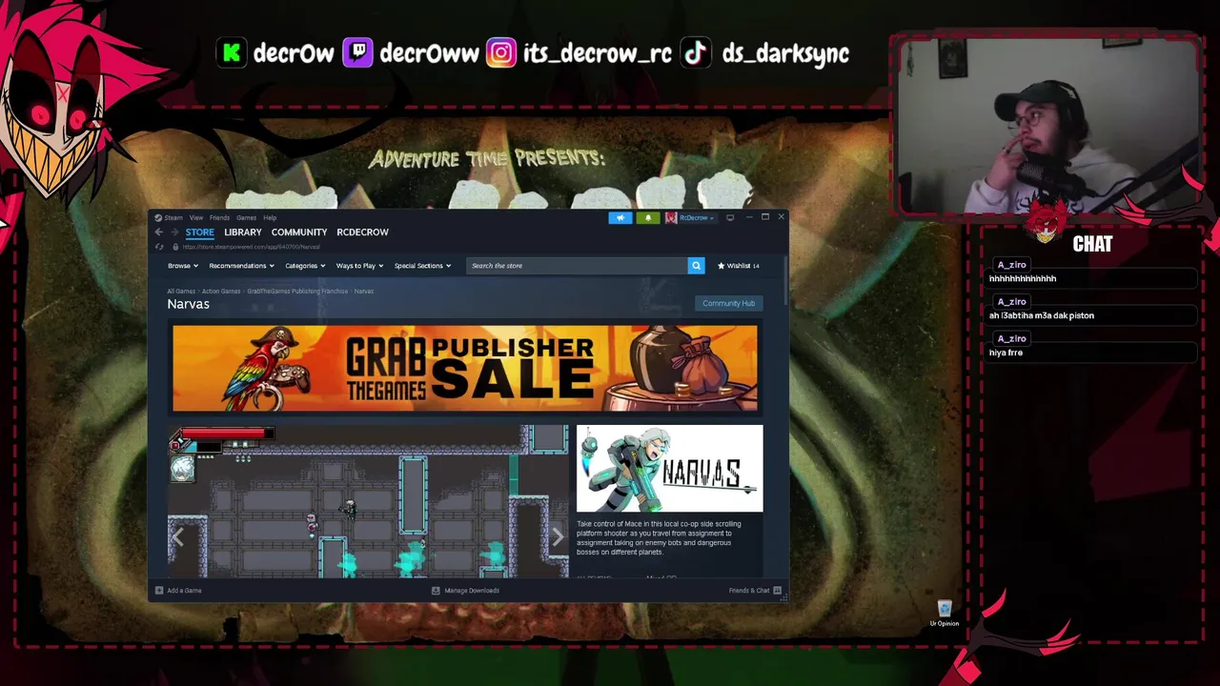
Task: Click the Steam back navigation arrow
Action: tap(159, 232)
